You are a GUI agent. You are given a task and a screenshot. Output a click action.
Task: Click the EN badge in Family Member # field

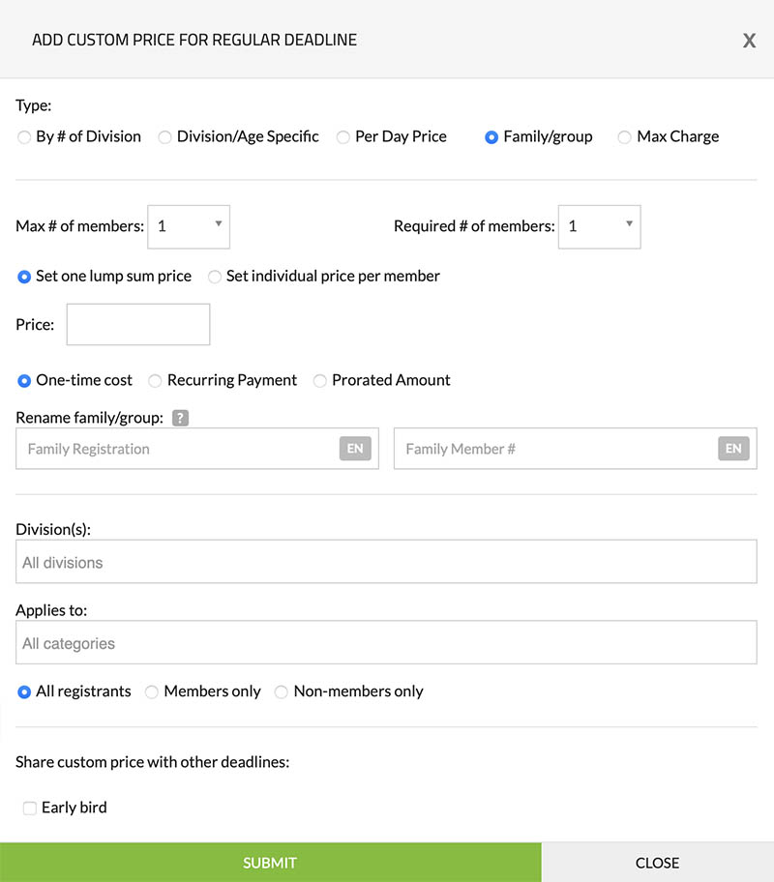[733, 449]
